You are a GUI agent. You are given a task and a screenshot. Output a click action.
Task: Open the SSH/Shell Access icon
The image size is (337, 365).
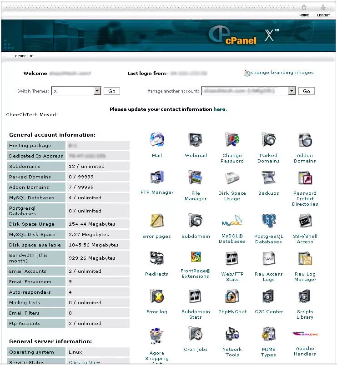point(305,222)
